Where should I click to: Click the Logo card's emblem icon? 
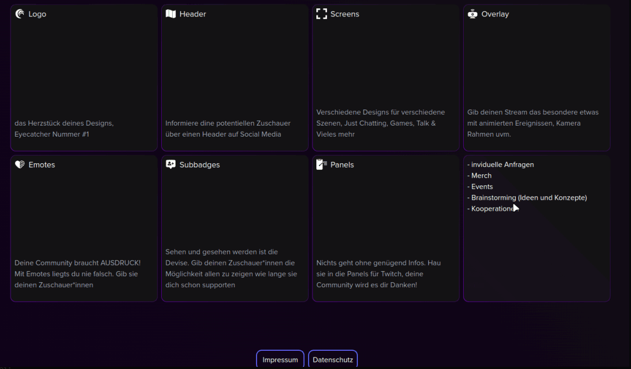19,13
